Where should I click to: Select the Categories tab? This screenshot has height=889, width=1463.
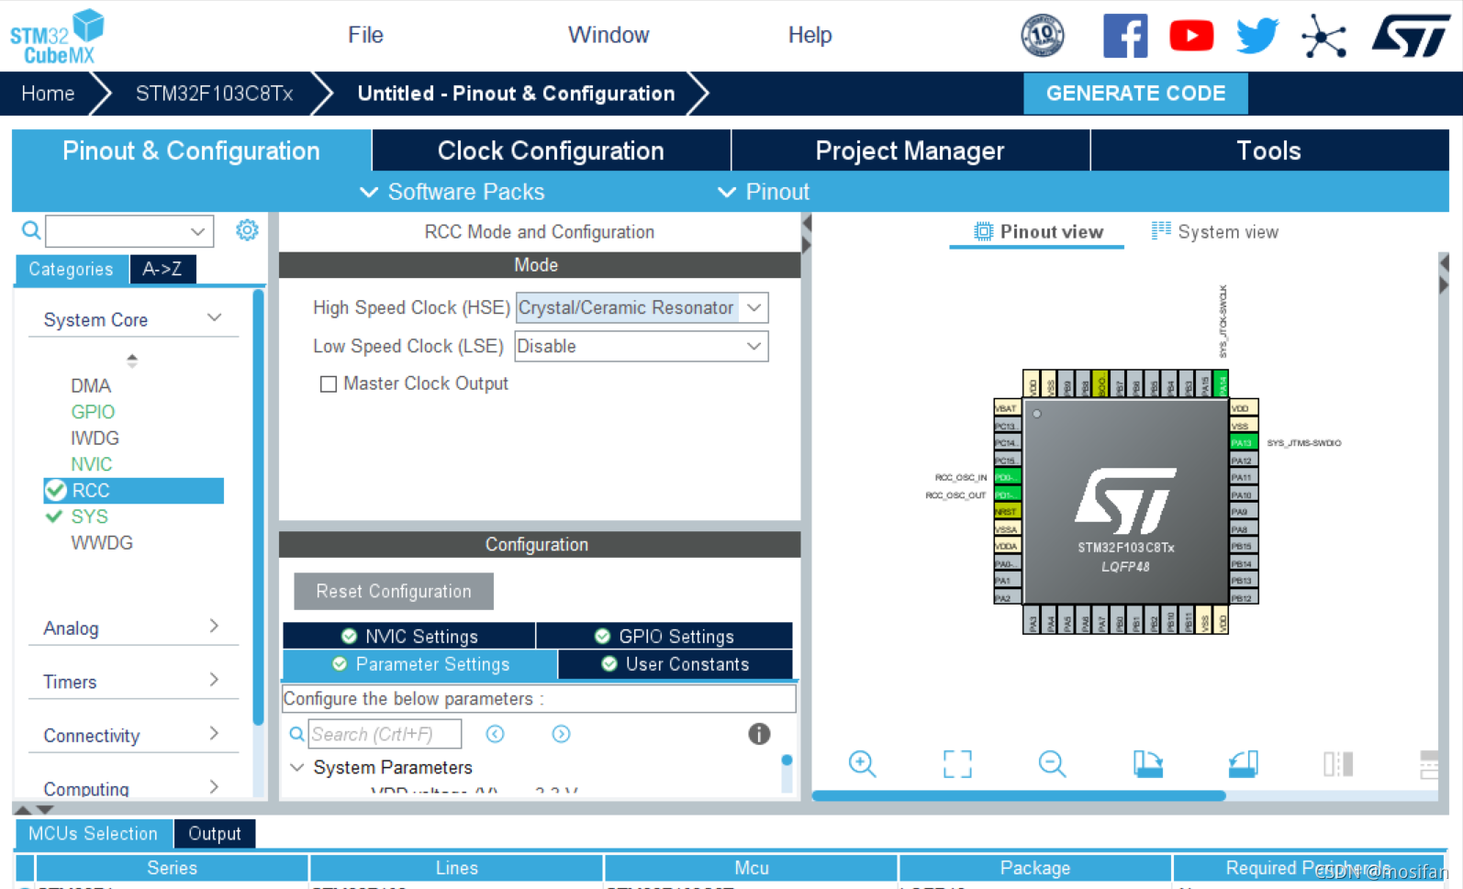[71, 269]
